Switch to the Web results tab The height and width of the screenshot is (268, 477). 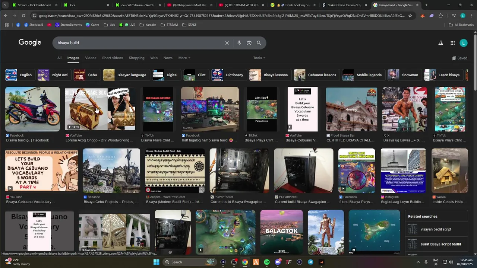tap(154, 58)
